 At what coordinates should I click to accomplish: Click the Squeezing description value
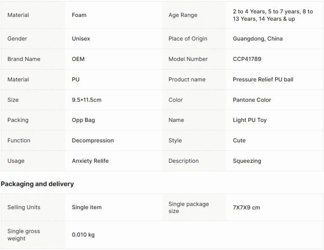pyautogui.click(x=247, y=161)
